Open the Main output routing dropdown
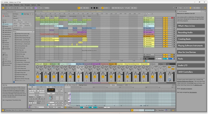208x114 pixels. [x=159, y=59]
